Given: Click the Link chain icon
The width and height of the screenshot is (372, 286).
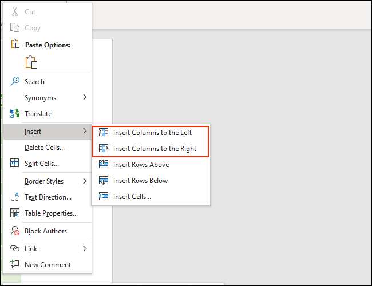Looking at the screenshot, I should coord(15,248).
